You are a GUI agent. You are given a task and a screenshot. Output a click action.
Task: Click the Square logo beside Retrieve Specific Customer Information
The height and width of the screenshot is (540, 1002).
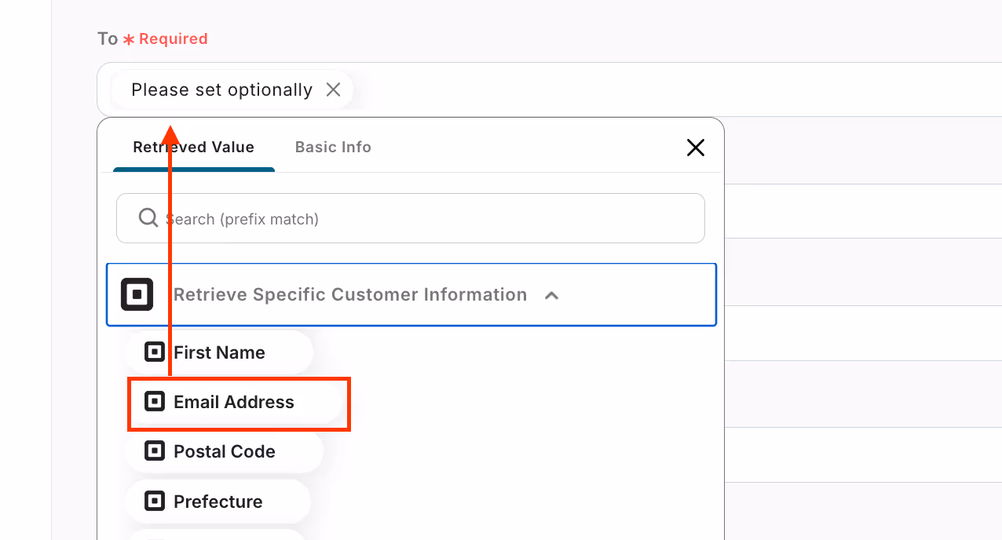[x=137, y=294]
